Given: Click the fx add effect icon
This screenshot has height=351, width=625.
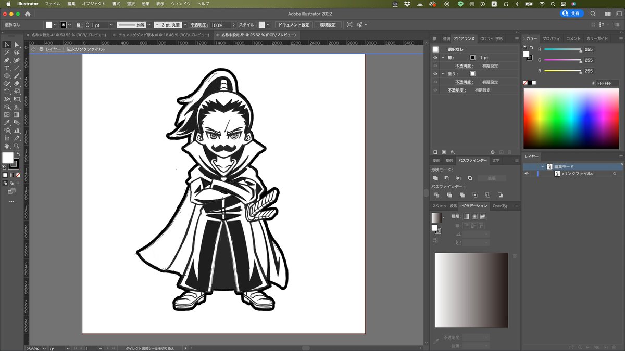Looking at the screenshot, I should (x=452, y=152).
